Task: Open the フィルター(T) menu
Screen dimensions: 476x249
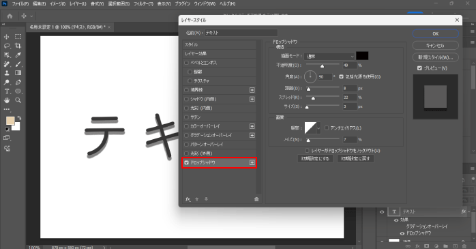Action: click(x=143, y=4)
